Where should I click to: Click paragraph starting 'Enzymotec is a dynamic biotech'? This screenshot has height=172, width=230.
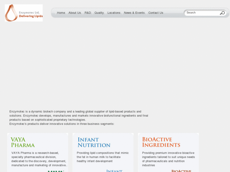point(79,116)
